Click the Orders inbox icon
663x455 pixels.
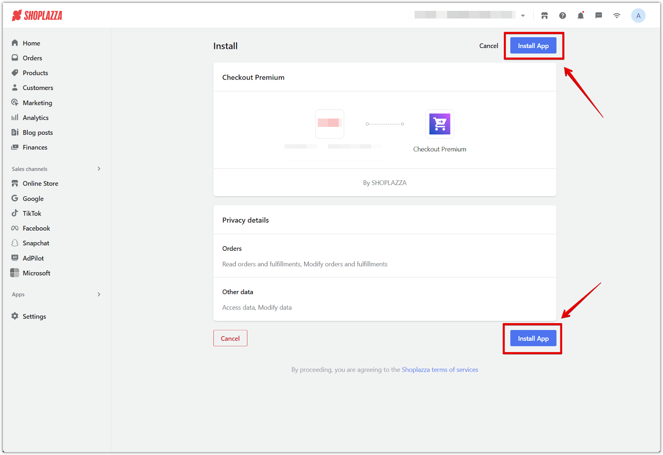pos(15,58)
